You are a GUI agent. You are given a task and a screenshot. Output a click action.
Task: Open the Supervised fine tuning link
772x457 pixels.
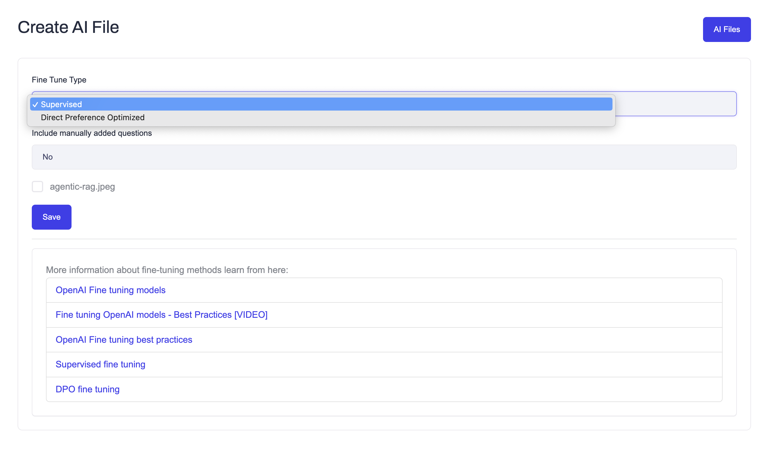tap(100, 364)
